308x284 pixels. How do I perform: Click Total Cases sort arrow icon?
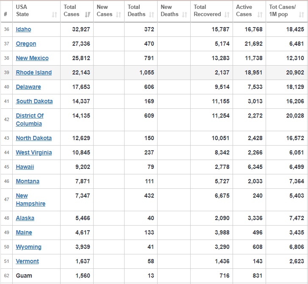click(88, 15)
